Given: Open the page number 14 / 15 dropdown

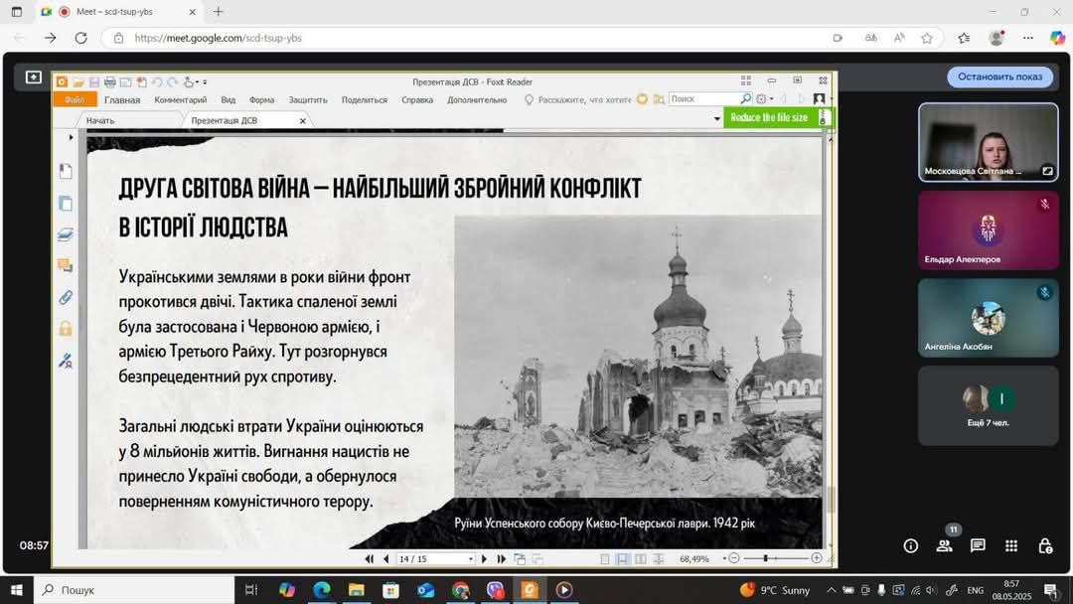Looking at the screenshot, I should pyautogui.click(x=470, y=559).
